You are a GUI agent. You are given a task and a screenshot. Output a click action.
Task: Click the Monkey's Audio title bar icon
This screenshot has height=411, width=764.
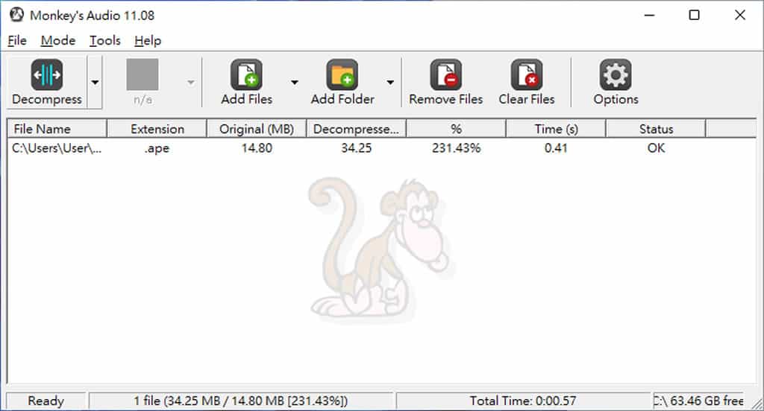(16, 15)
